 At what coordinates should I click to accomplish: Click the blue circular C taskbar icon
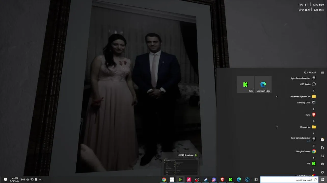[247, 180]
